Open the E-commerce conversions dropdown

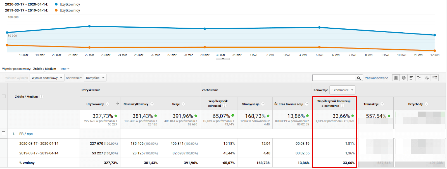[x=342, y=90]
